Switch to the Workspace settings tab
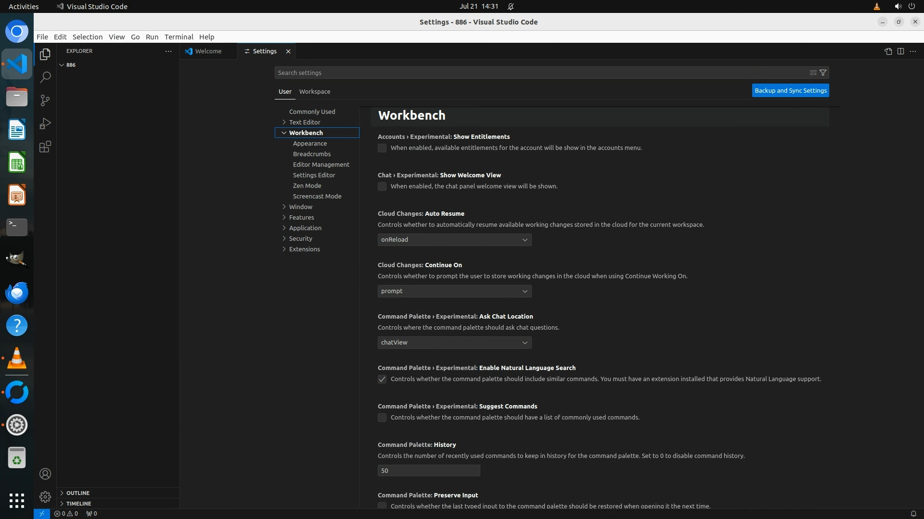 (314, 91)
